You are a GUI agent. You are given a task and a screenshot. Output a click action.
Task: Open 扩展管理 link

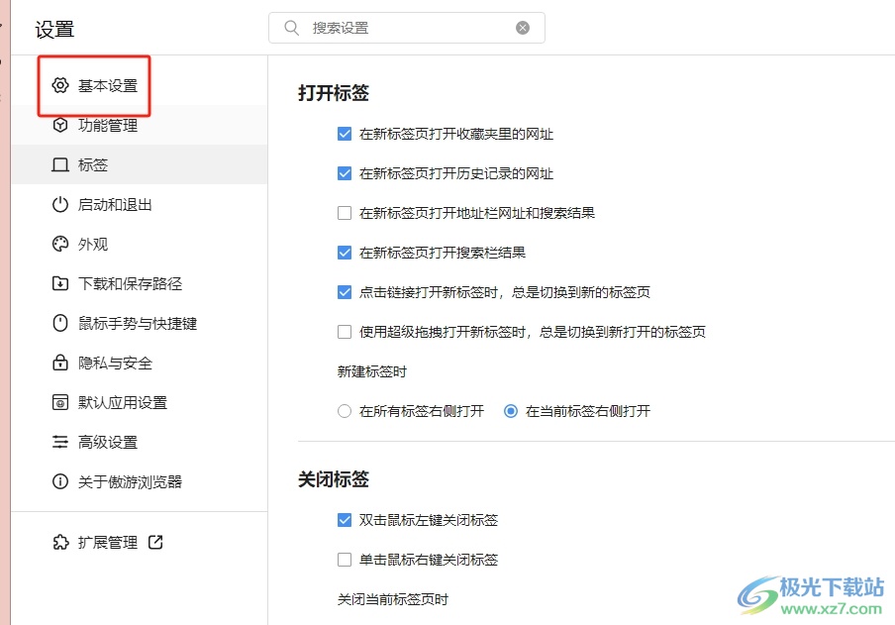tap(107, 542)
